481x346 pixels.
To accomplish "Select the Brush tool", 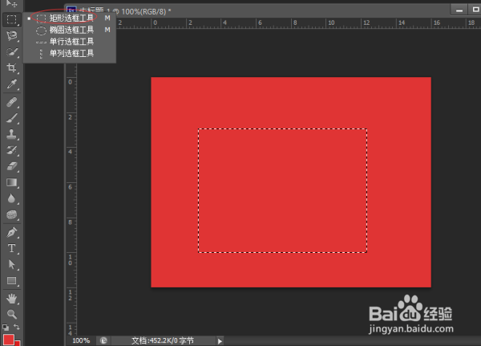I will (x=12, y=118).
